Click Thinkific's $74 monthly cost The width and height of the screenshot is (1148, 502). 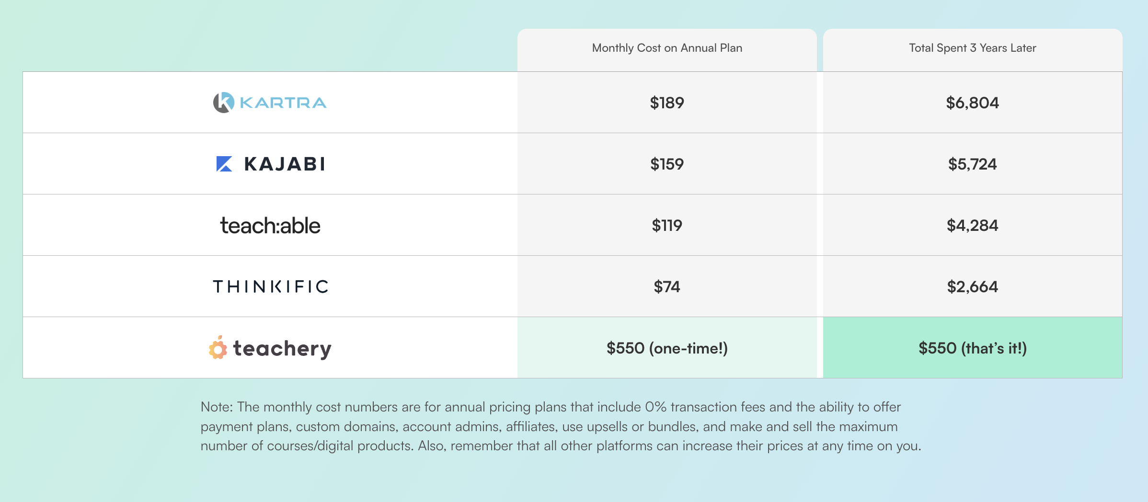pos(667,286)
